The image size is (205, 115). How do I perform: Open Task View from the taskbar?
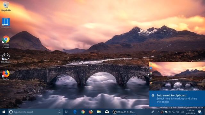67,112
